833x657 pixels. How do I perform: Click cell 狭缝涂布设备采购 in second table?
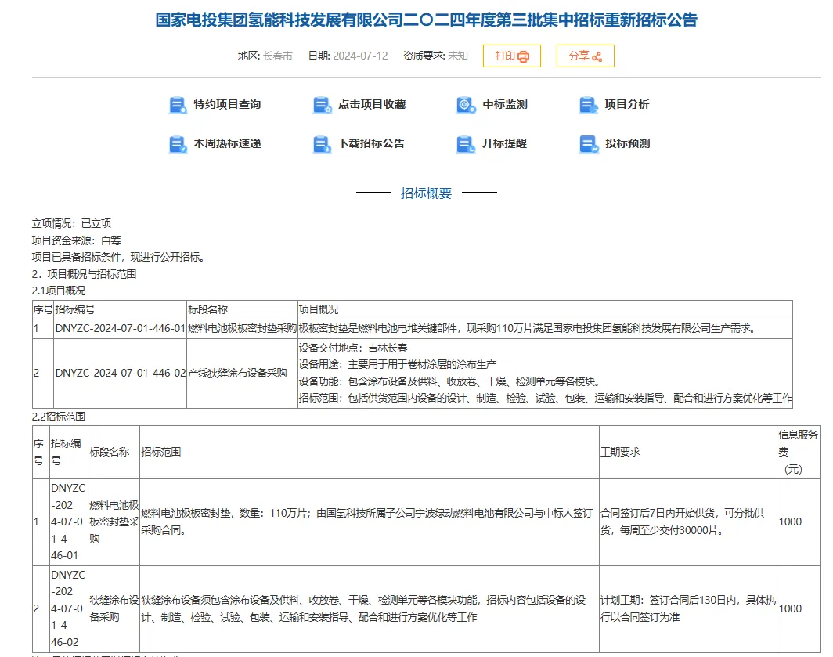pyautogui.click(x=114, y=608)
